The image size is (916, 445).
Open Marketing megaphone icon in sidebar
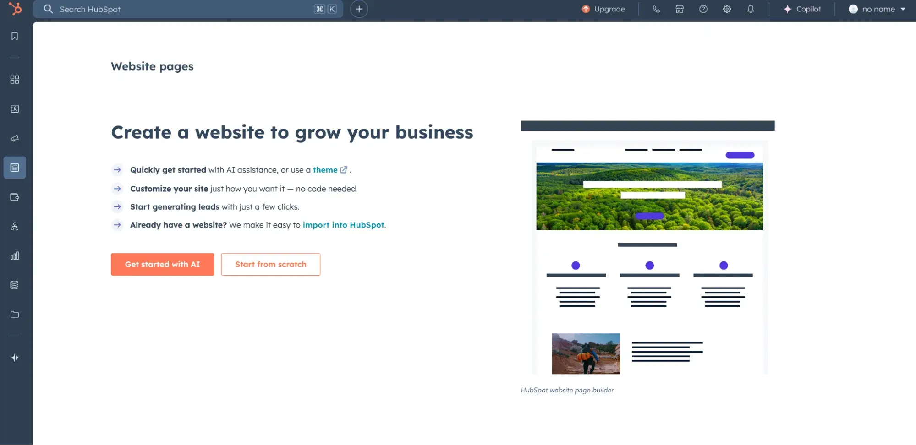pos(15,138)
